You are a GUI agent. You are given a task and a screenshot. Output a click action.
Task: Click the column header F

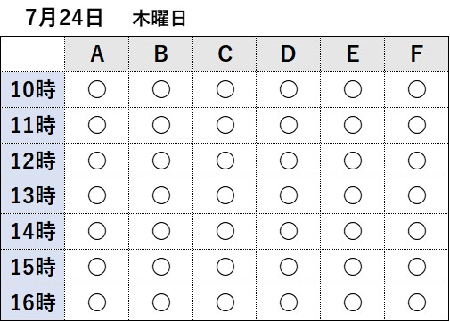(417, 54)
